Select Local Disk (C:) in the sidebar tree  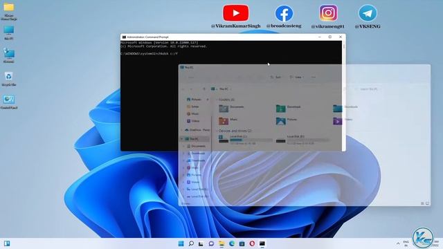(198, 189)
